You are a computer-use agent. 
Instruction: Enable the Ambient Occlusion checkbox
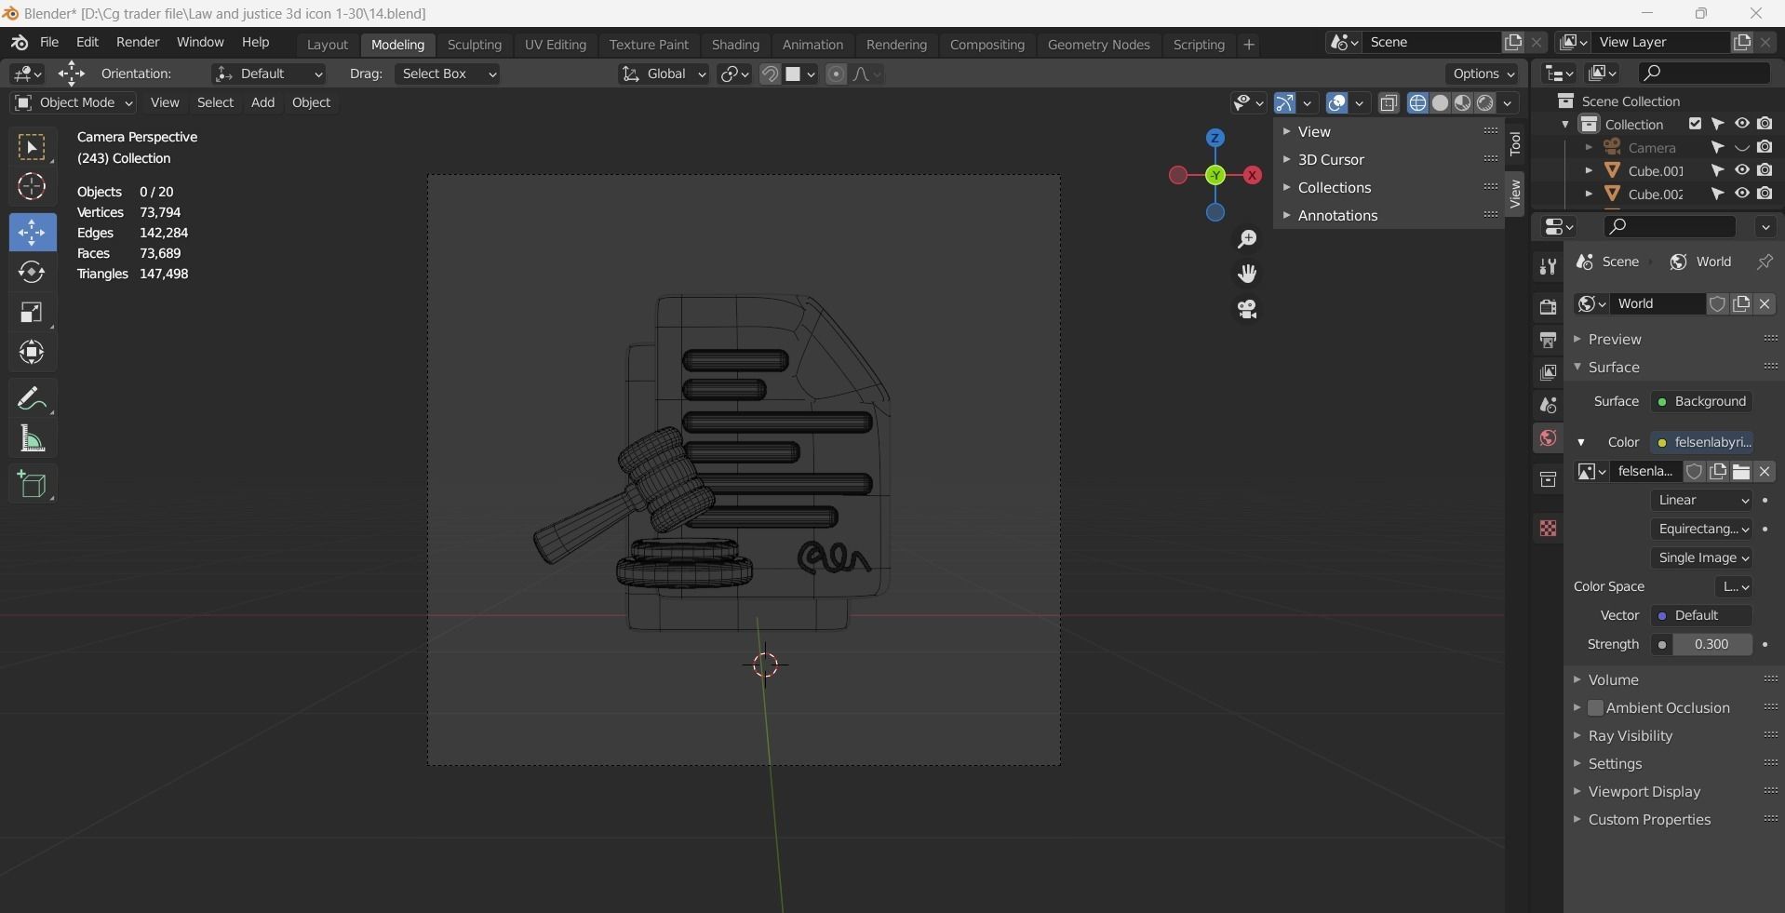(x=1595, y=708)
